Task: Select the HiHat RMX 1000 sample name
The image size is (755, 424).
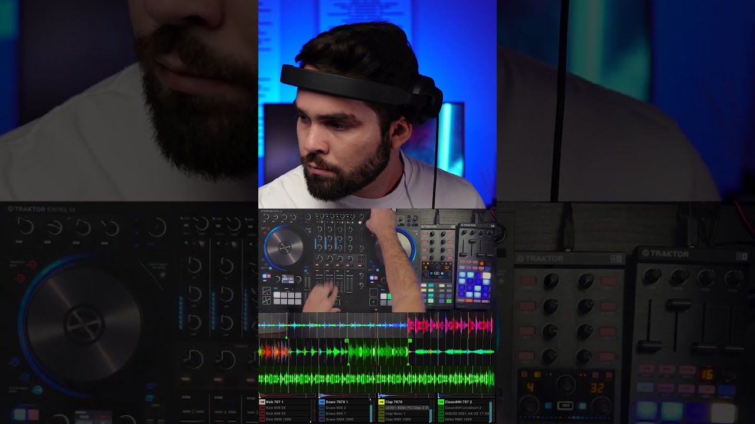Action: [x=458, y=419]
